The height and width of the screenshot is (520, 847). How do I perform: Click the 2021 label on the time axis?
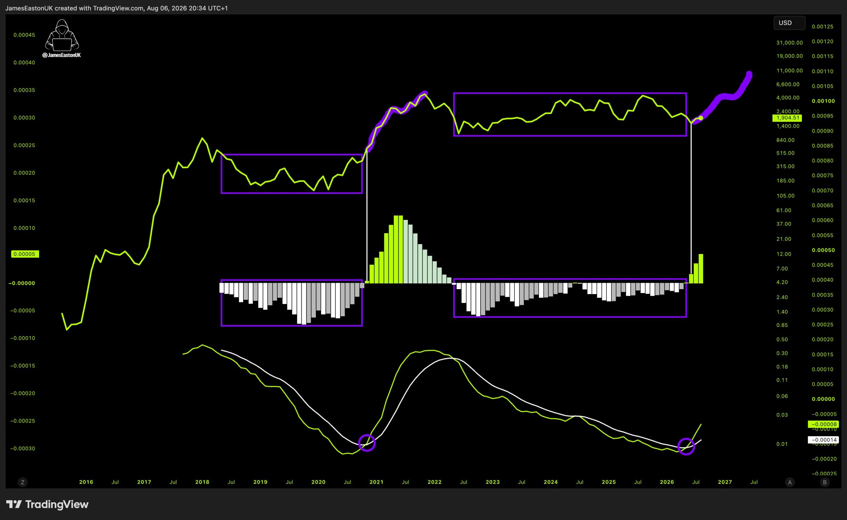[377, 482]
